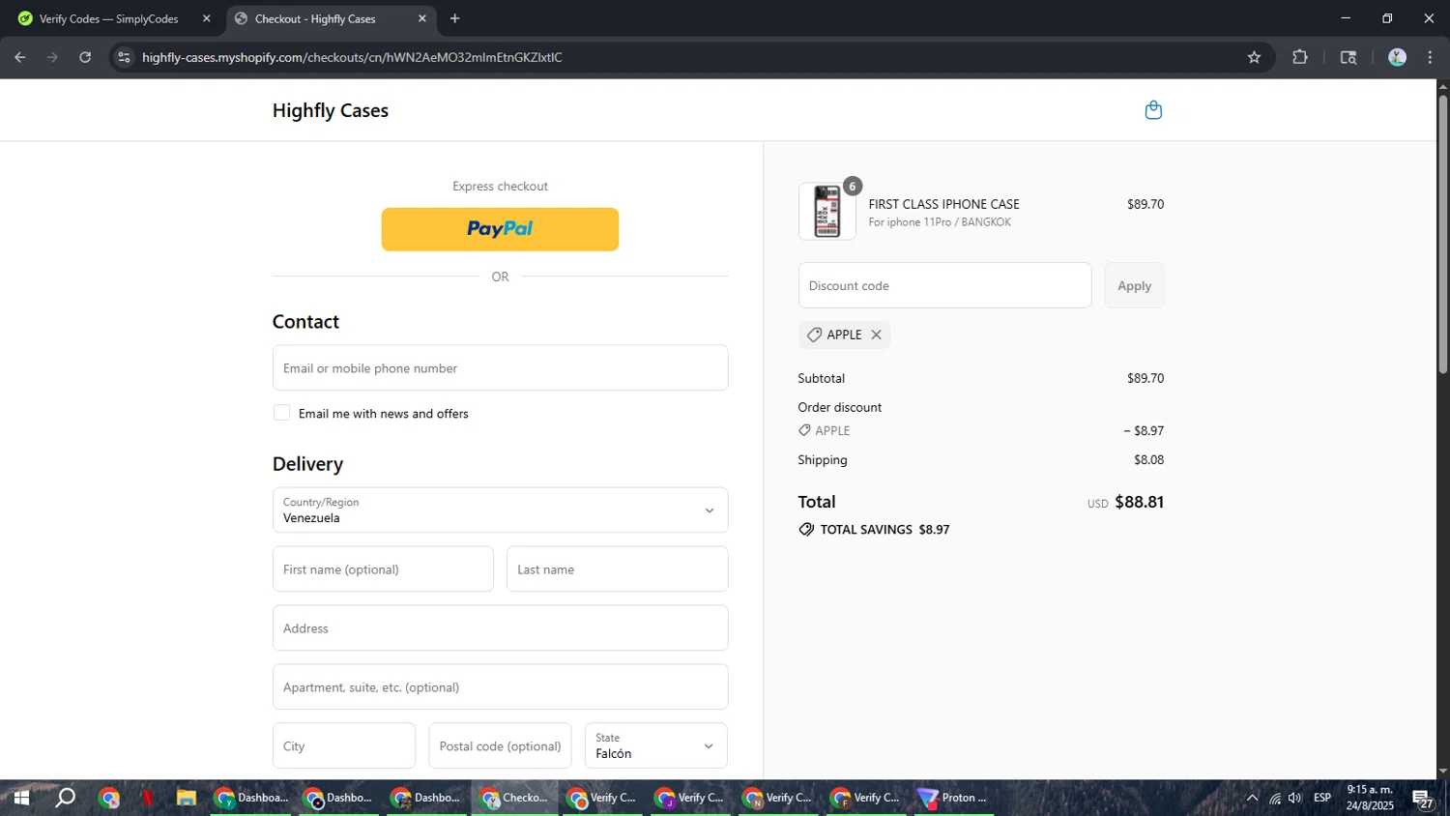Open File Explorer from the taskbar
Image resolution: width=1450 pixels, height=816 pixels.
coord(186,798)
